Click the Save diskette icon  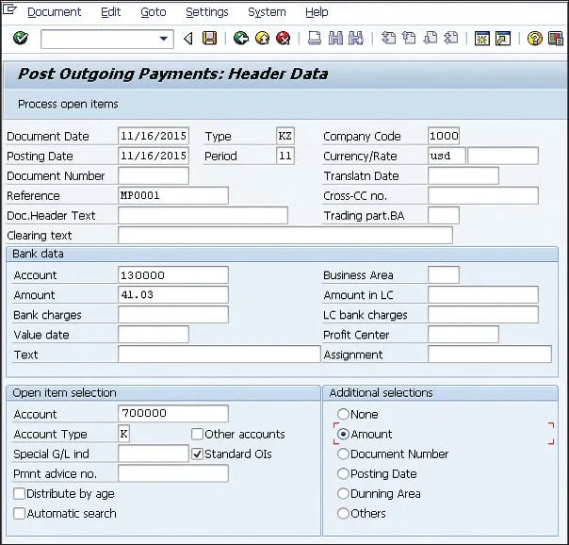click(x=209, y=39)
